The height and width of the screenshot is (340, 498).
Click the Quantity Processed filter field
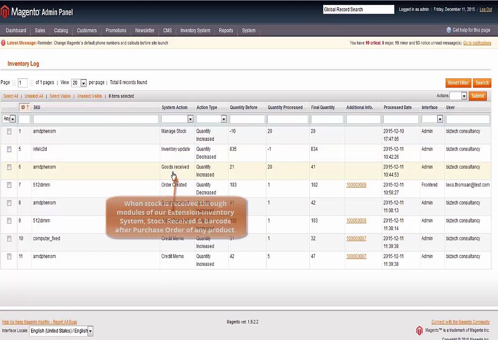coord(288,119)
